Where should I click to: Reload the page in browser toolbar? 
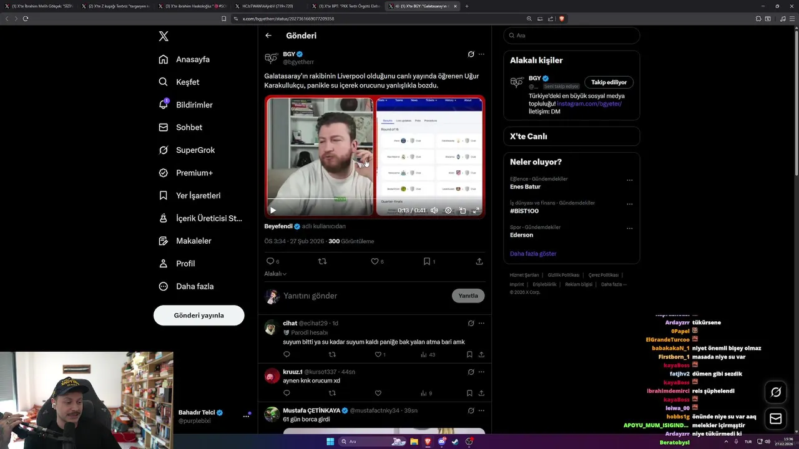[x=26, y=19]
